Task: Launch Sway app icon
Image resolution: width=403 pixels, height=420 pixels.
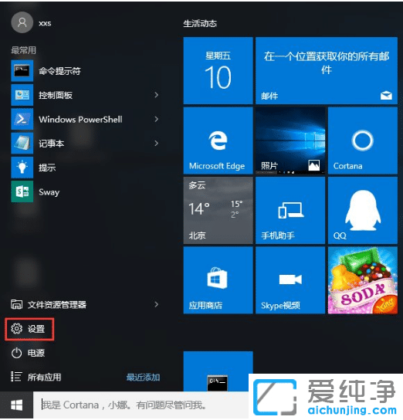Action: (x=22, y=191)
